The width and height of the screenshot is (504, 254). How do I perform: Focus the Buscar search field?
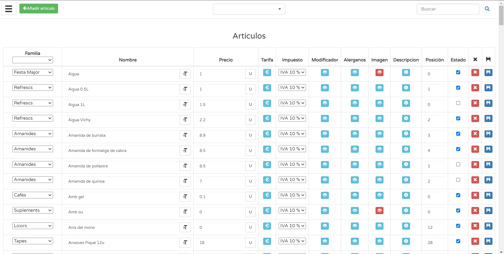tap(448, 9)
